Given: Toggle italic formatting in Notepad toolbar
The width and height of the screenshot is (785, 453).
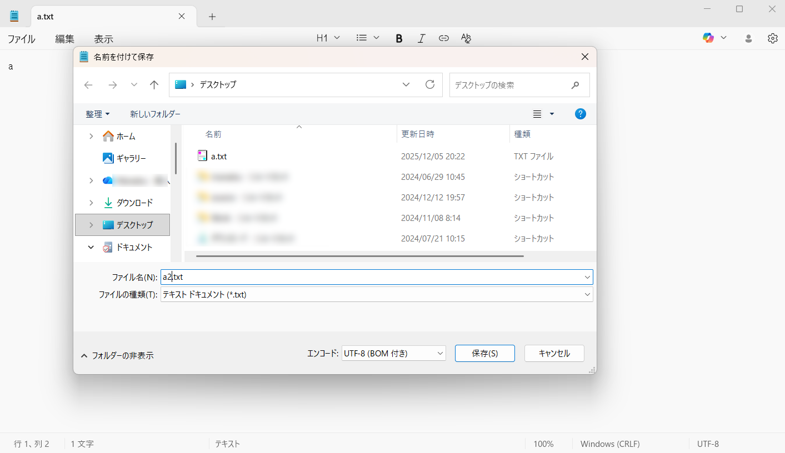Looking at the screenshot, I should [421, 38].
